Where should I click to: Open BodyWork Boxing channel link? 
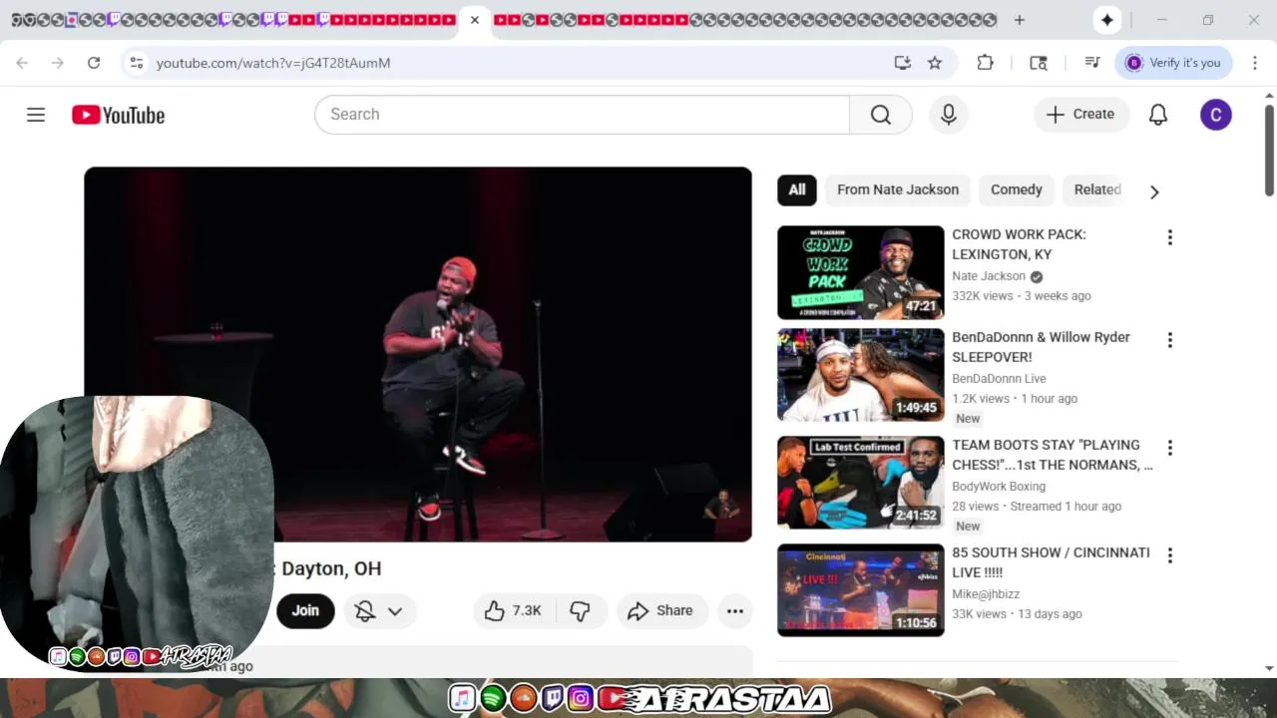(999, 487)
